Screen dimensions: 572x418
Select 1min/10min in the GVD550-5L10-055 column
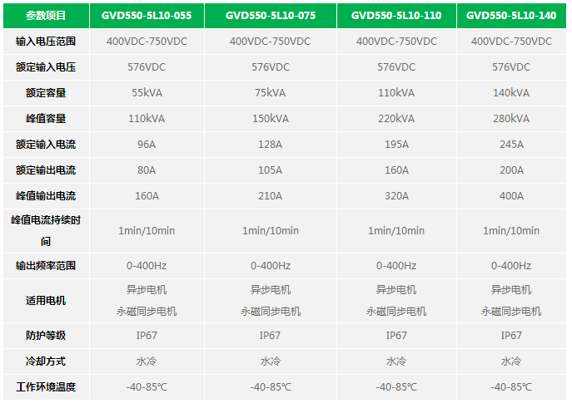click(147, 231)
